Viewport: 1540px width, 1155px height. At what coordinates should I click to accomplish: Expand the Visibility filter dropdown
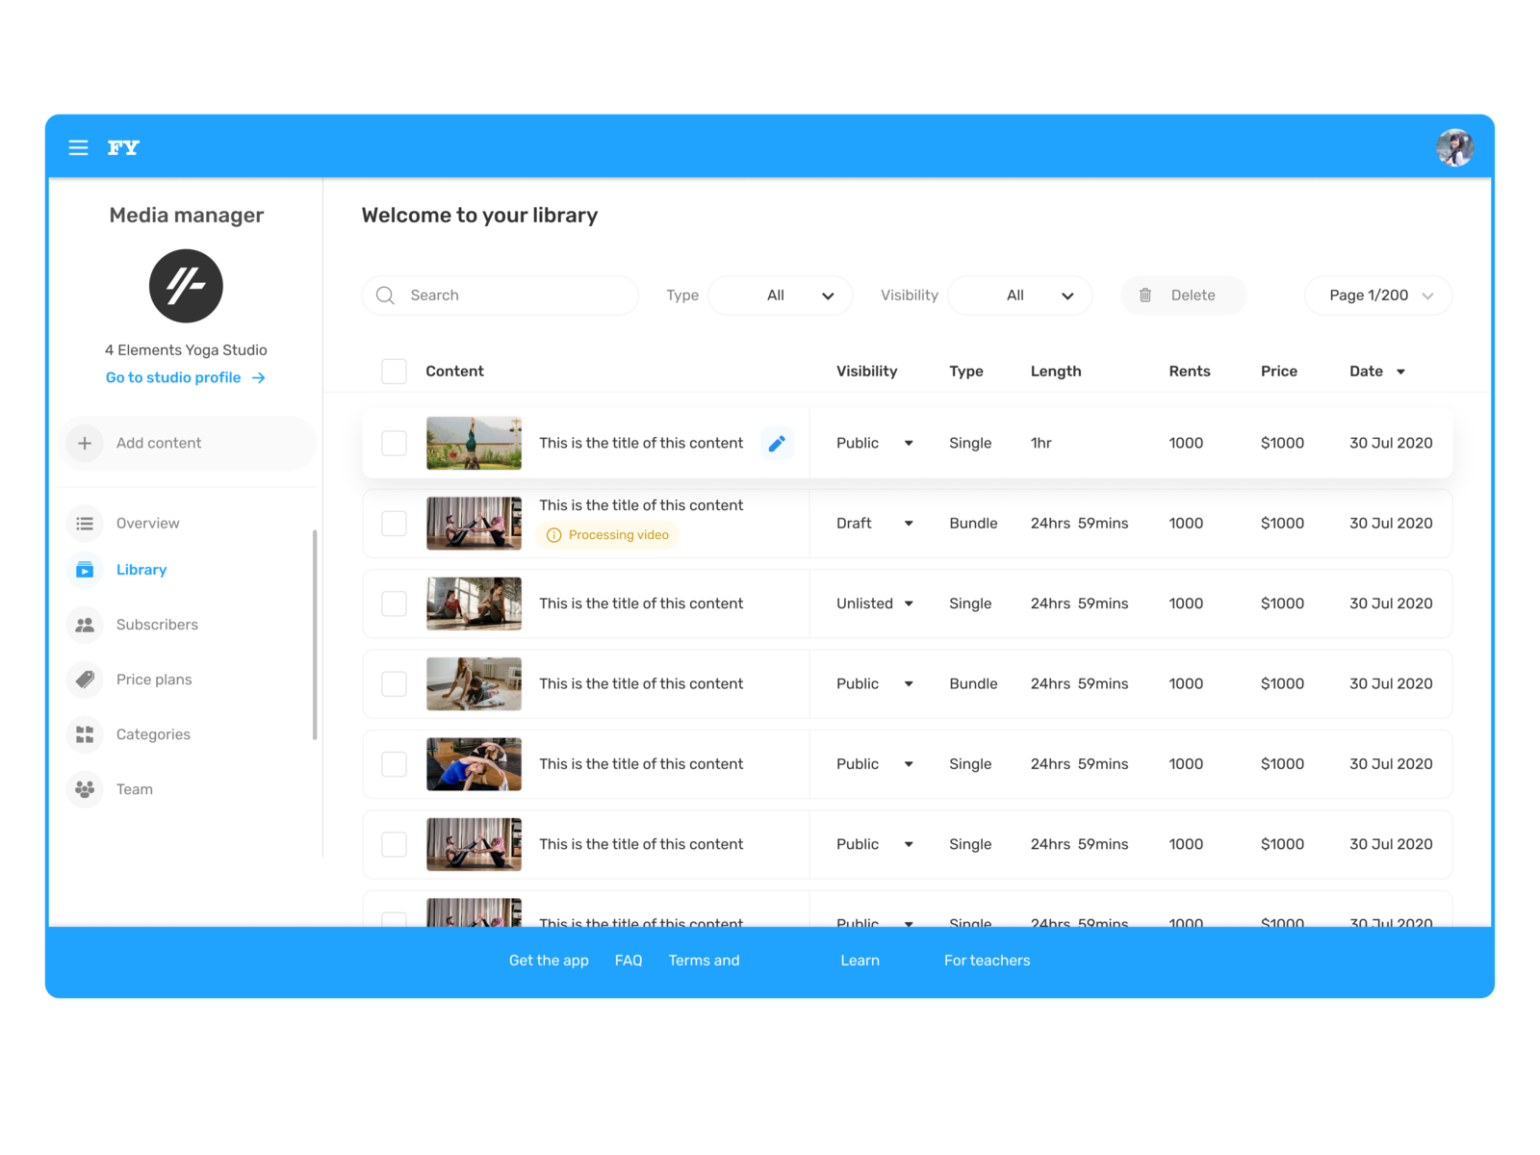click(x=1019, y=295)
